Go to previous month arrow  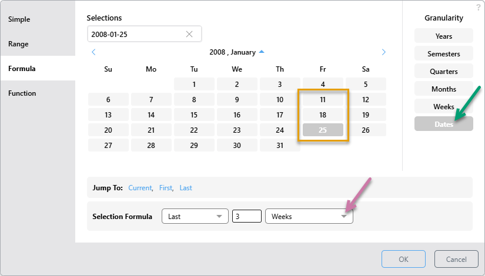(x=94, y=52)
